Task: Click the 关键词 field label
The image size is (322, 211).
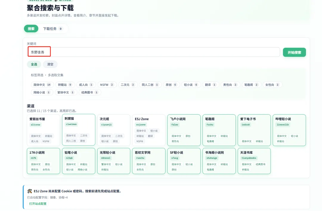Action: 31,44
